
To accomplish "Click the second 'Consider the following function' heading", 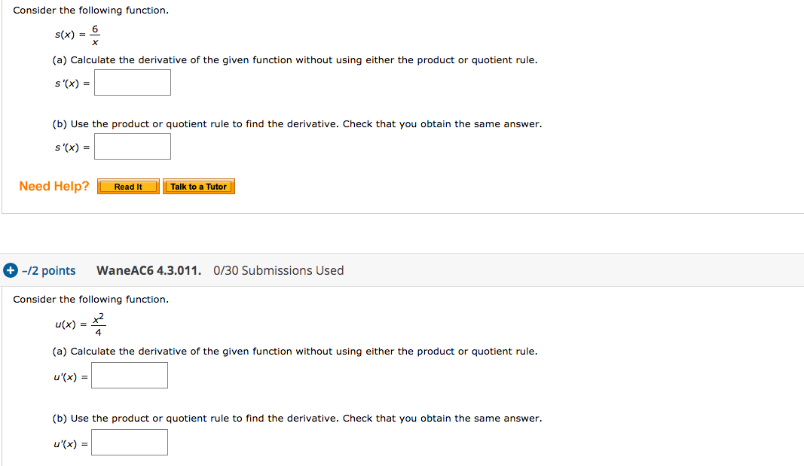I will coord(90,299).
